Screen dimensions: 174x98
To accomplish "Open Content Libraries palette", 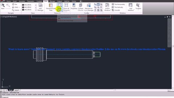I will [x=80, y=7].
